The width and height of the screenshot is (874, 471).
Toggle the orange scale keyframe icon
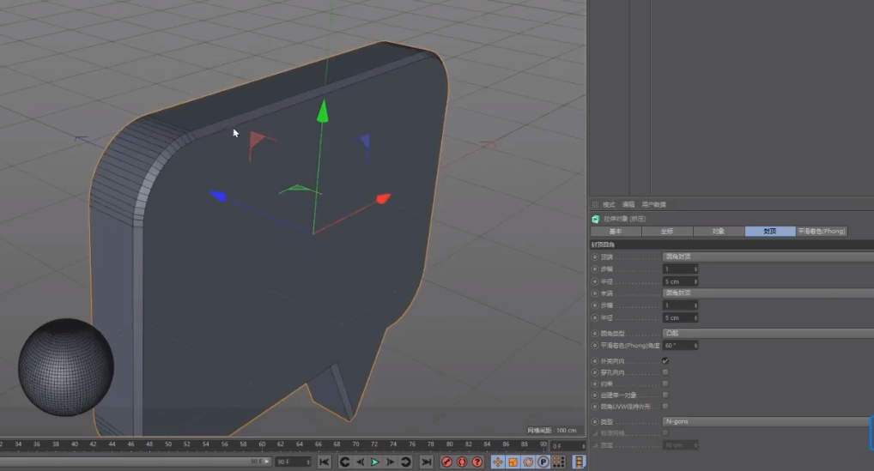tap(513, 462)
